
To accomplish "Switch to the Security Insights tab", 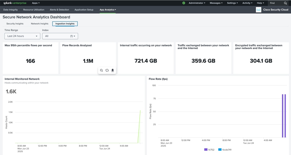I will [x=15, y=24].
